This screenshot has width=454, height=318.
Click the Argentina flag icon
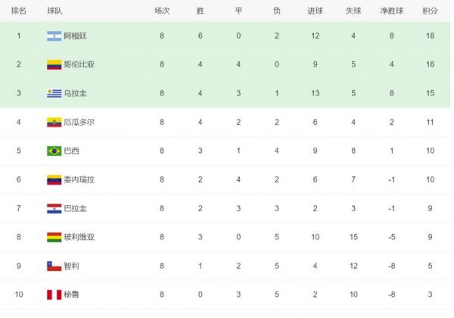click(x=54, y=36)
